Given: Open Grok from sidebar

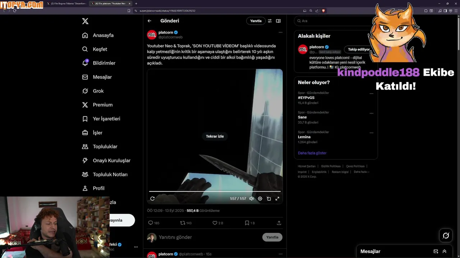Looking at the screenshot, I should (93, 91).
